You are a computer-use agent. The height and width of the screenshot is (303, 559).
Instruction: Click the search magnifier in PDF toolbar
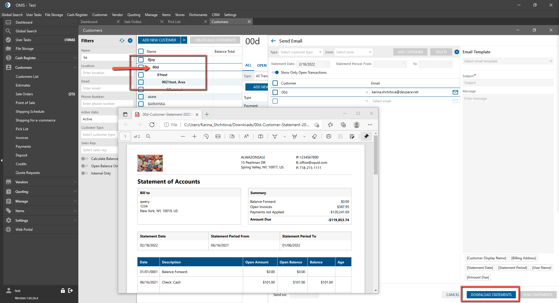[x=148, y=136]
